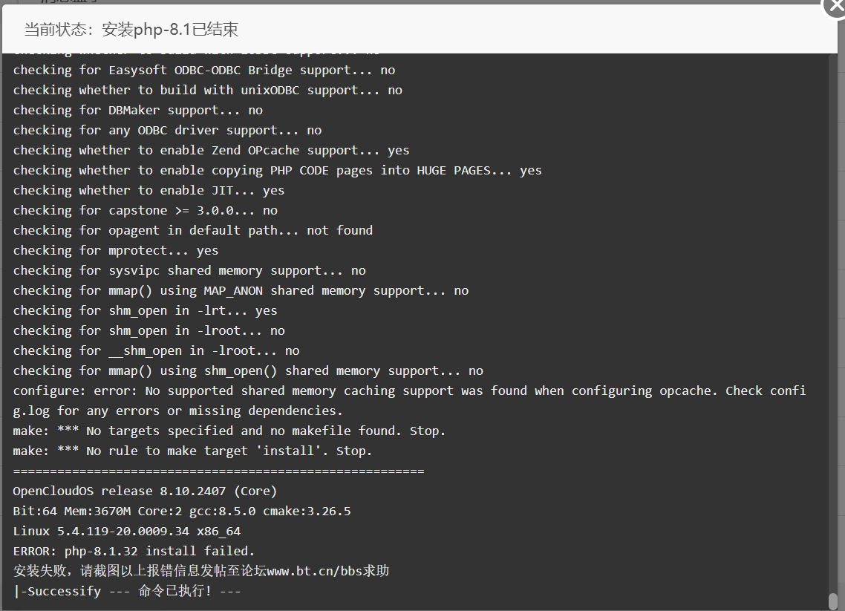Click the ERROR: php-8.1.32 install failed line
The width and height of the screenshot is (845, 611).
134,551
